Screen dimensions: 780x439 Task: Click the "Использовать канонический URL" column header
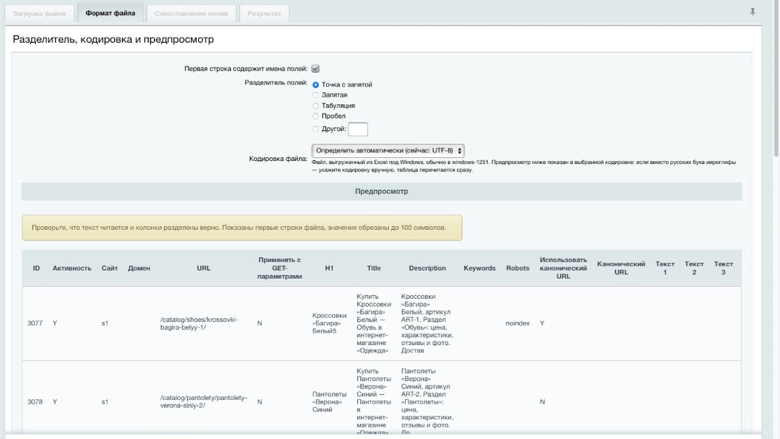pos(564,268)
